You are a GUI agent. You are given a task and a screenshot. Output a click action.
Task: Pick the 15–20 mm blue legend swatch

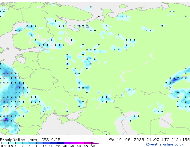[47, 143]
